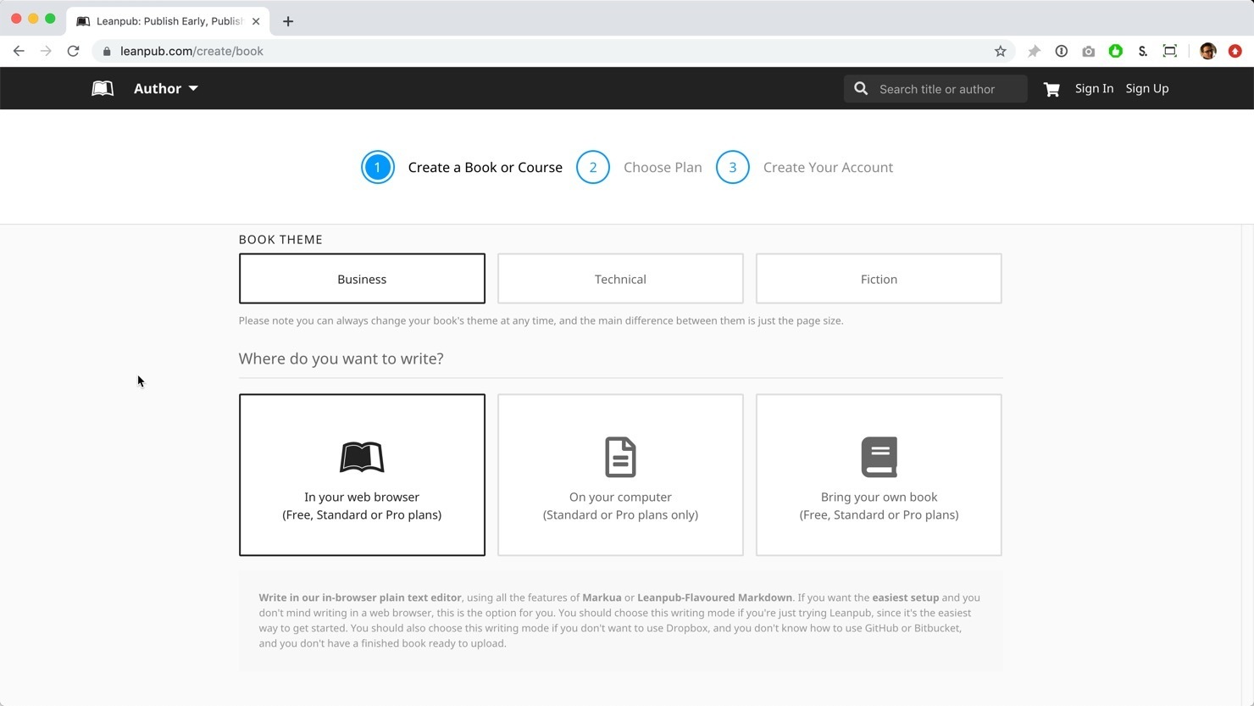Bookmark this page with the star icon
The height and width of the screenshot is (706, 1254).
[1000, 51]
